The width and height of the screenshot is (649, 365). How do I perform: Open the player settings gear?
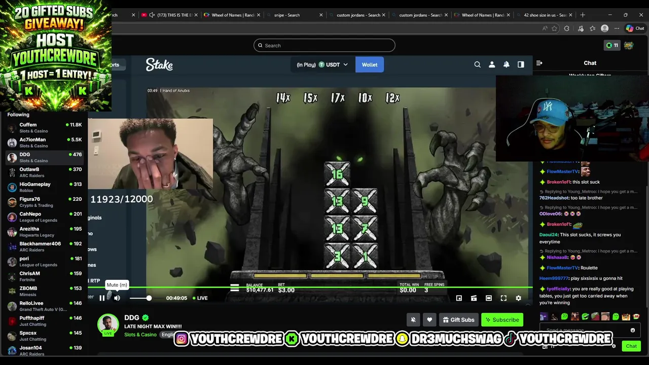(x=518, y=298)
